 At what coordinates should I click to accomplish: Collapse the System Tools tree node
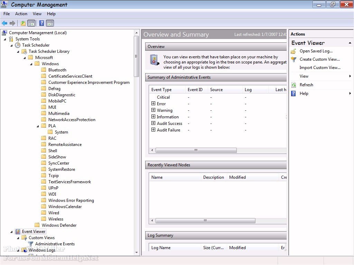pyautogui.click(x=5, y=39)
